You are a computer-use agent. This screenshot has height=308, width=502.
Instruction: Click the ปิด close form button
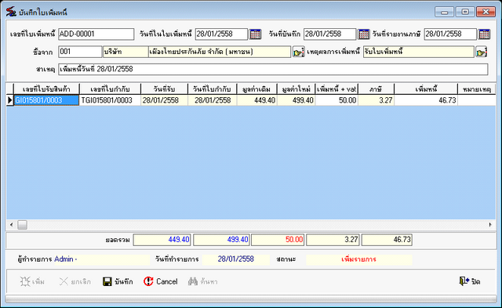pyautogui.click(x=470, y=281)
